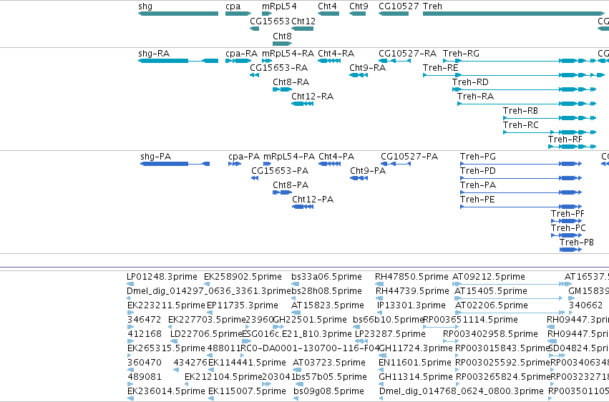The image size is (609, 402).
Task: Select EST AT09212.5prime
Action: point(512,284)
